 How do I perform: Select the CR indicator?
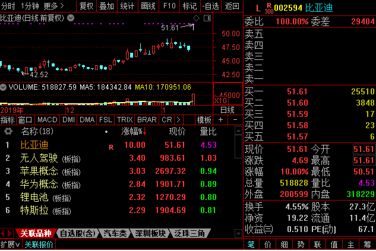[x=167, y=119]
